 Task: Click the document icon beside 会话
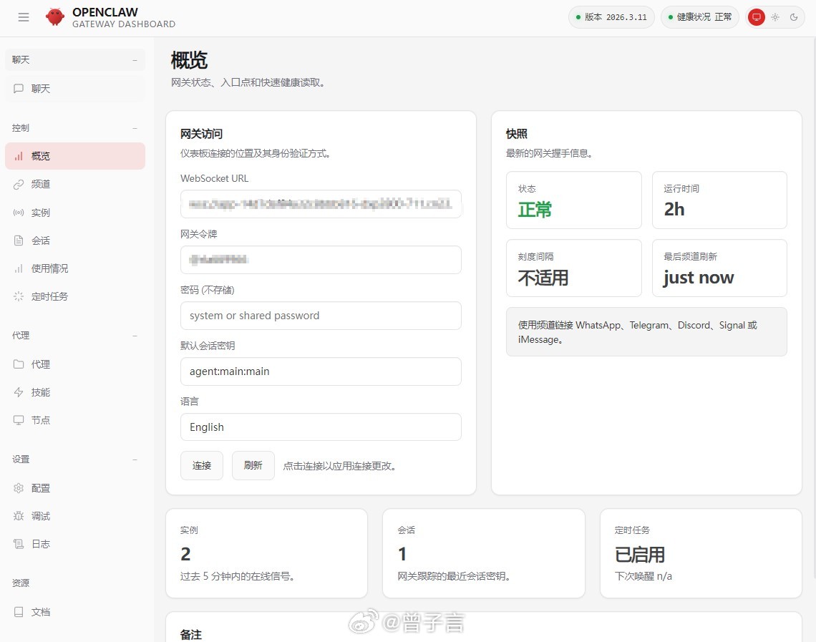click(x=19, y=240)
